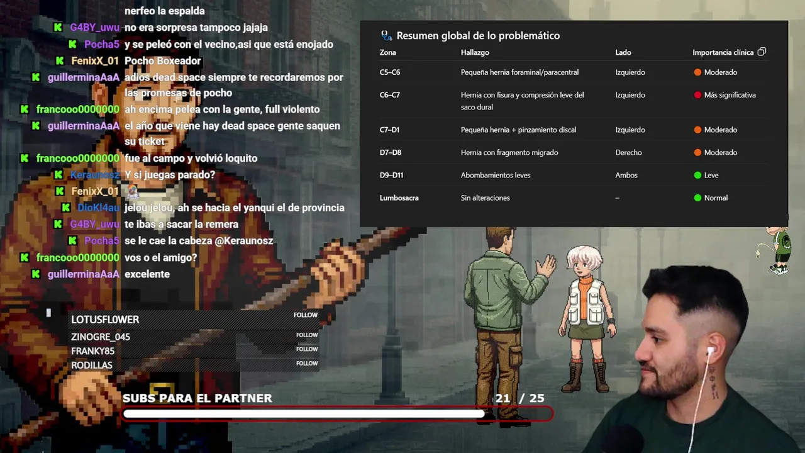Click the green dot beside Normal
Viewport: 805px width, 453px height.
[x=697, y=198]
